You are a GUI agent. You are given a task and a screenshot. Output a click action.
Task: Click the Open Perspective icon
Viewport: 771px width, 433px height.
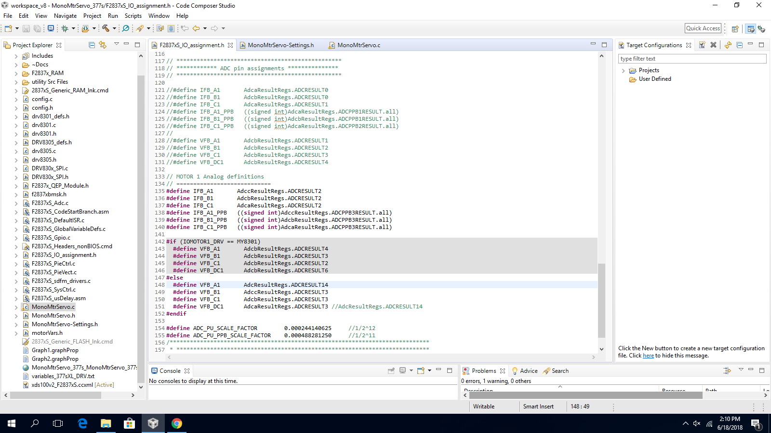(735, 29)
